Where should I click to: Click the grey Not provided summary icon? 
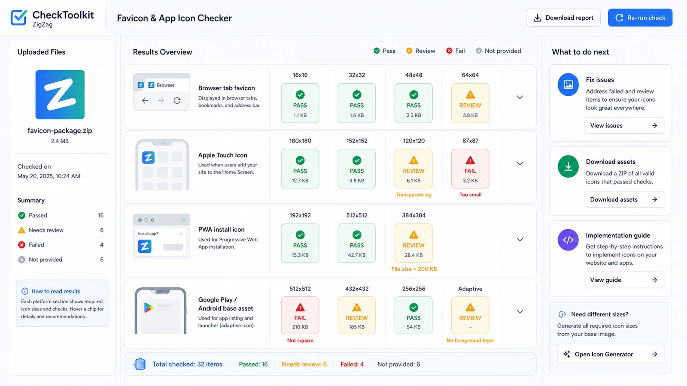point(21,259)
